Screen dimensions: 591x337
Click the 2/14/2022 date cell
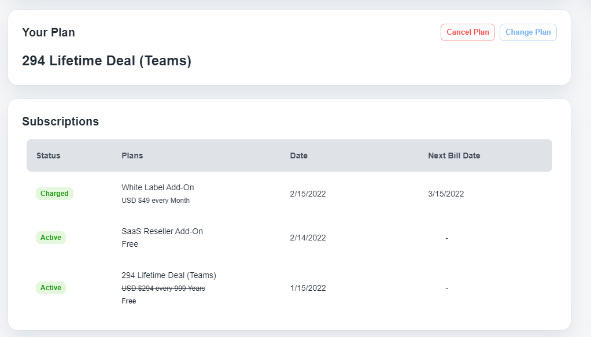coord(308,238)
